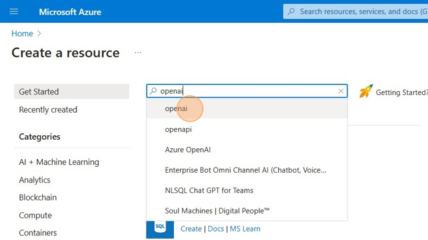
Task: Open Analytics category
Action: tap(34, 180)
